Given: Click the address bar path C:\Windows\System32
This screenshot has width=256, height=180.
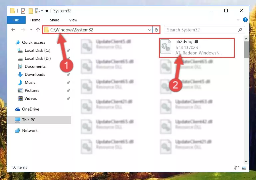Looking at the screenshot, I should 72,30.
